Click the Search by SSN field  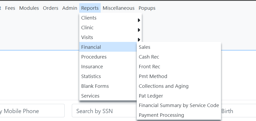(103, 111)
